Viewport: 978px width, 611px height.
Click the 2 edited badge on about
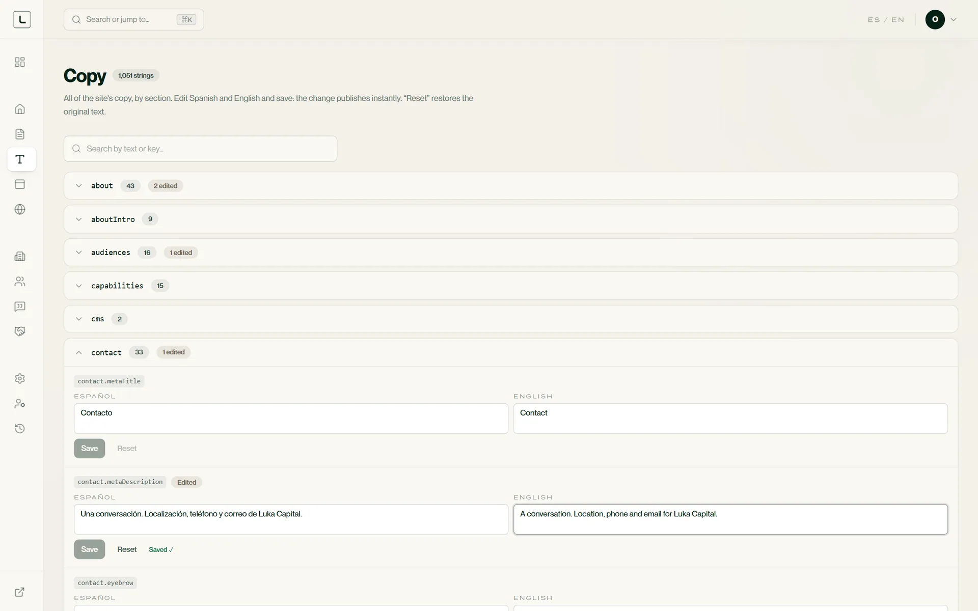point(166,186)
